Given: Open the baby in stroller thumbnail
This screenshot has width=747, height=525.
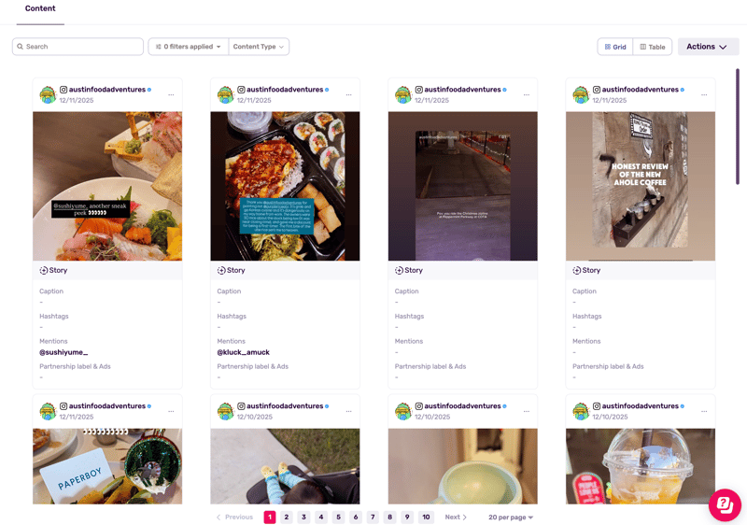Looking at the screenshot, I should point(285,466).
